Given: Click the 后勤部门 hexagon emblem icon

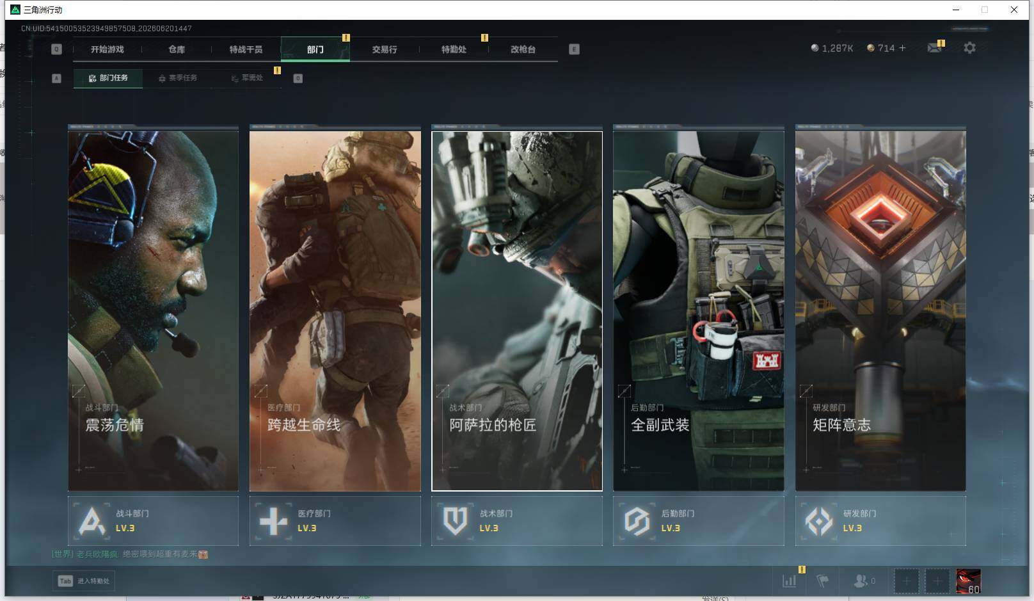Looking at the screenshot, I should pyautogui.click(x=637, y=521).
